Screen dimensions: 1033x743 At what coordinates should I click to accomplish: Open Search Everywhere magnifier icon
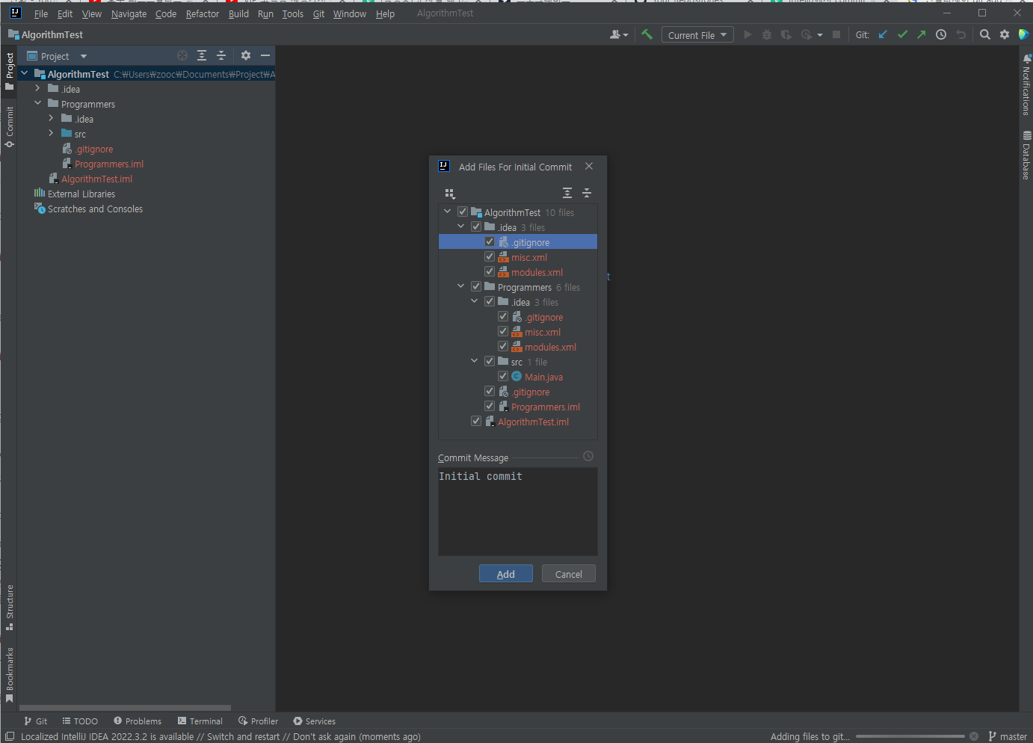pos(985,34)
